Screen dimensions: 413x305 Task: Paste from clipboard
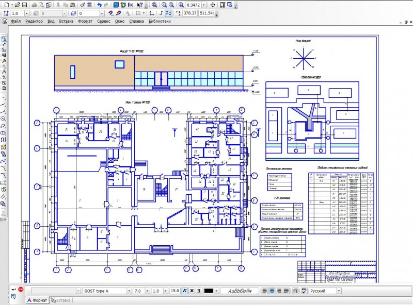click(x=72, y=5)
